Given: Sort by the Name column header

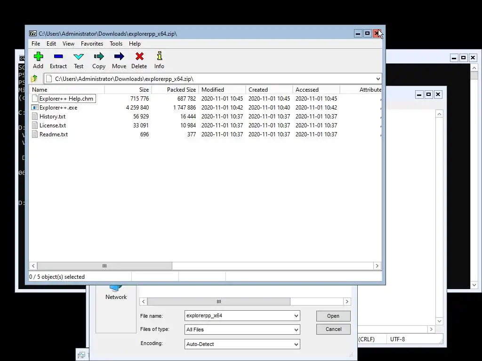Looking at the screenshot, I should pyautogui.click(x=67, y=90).
